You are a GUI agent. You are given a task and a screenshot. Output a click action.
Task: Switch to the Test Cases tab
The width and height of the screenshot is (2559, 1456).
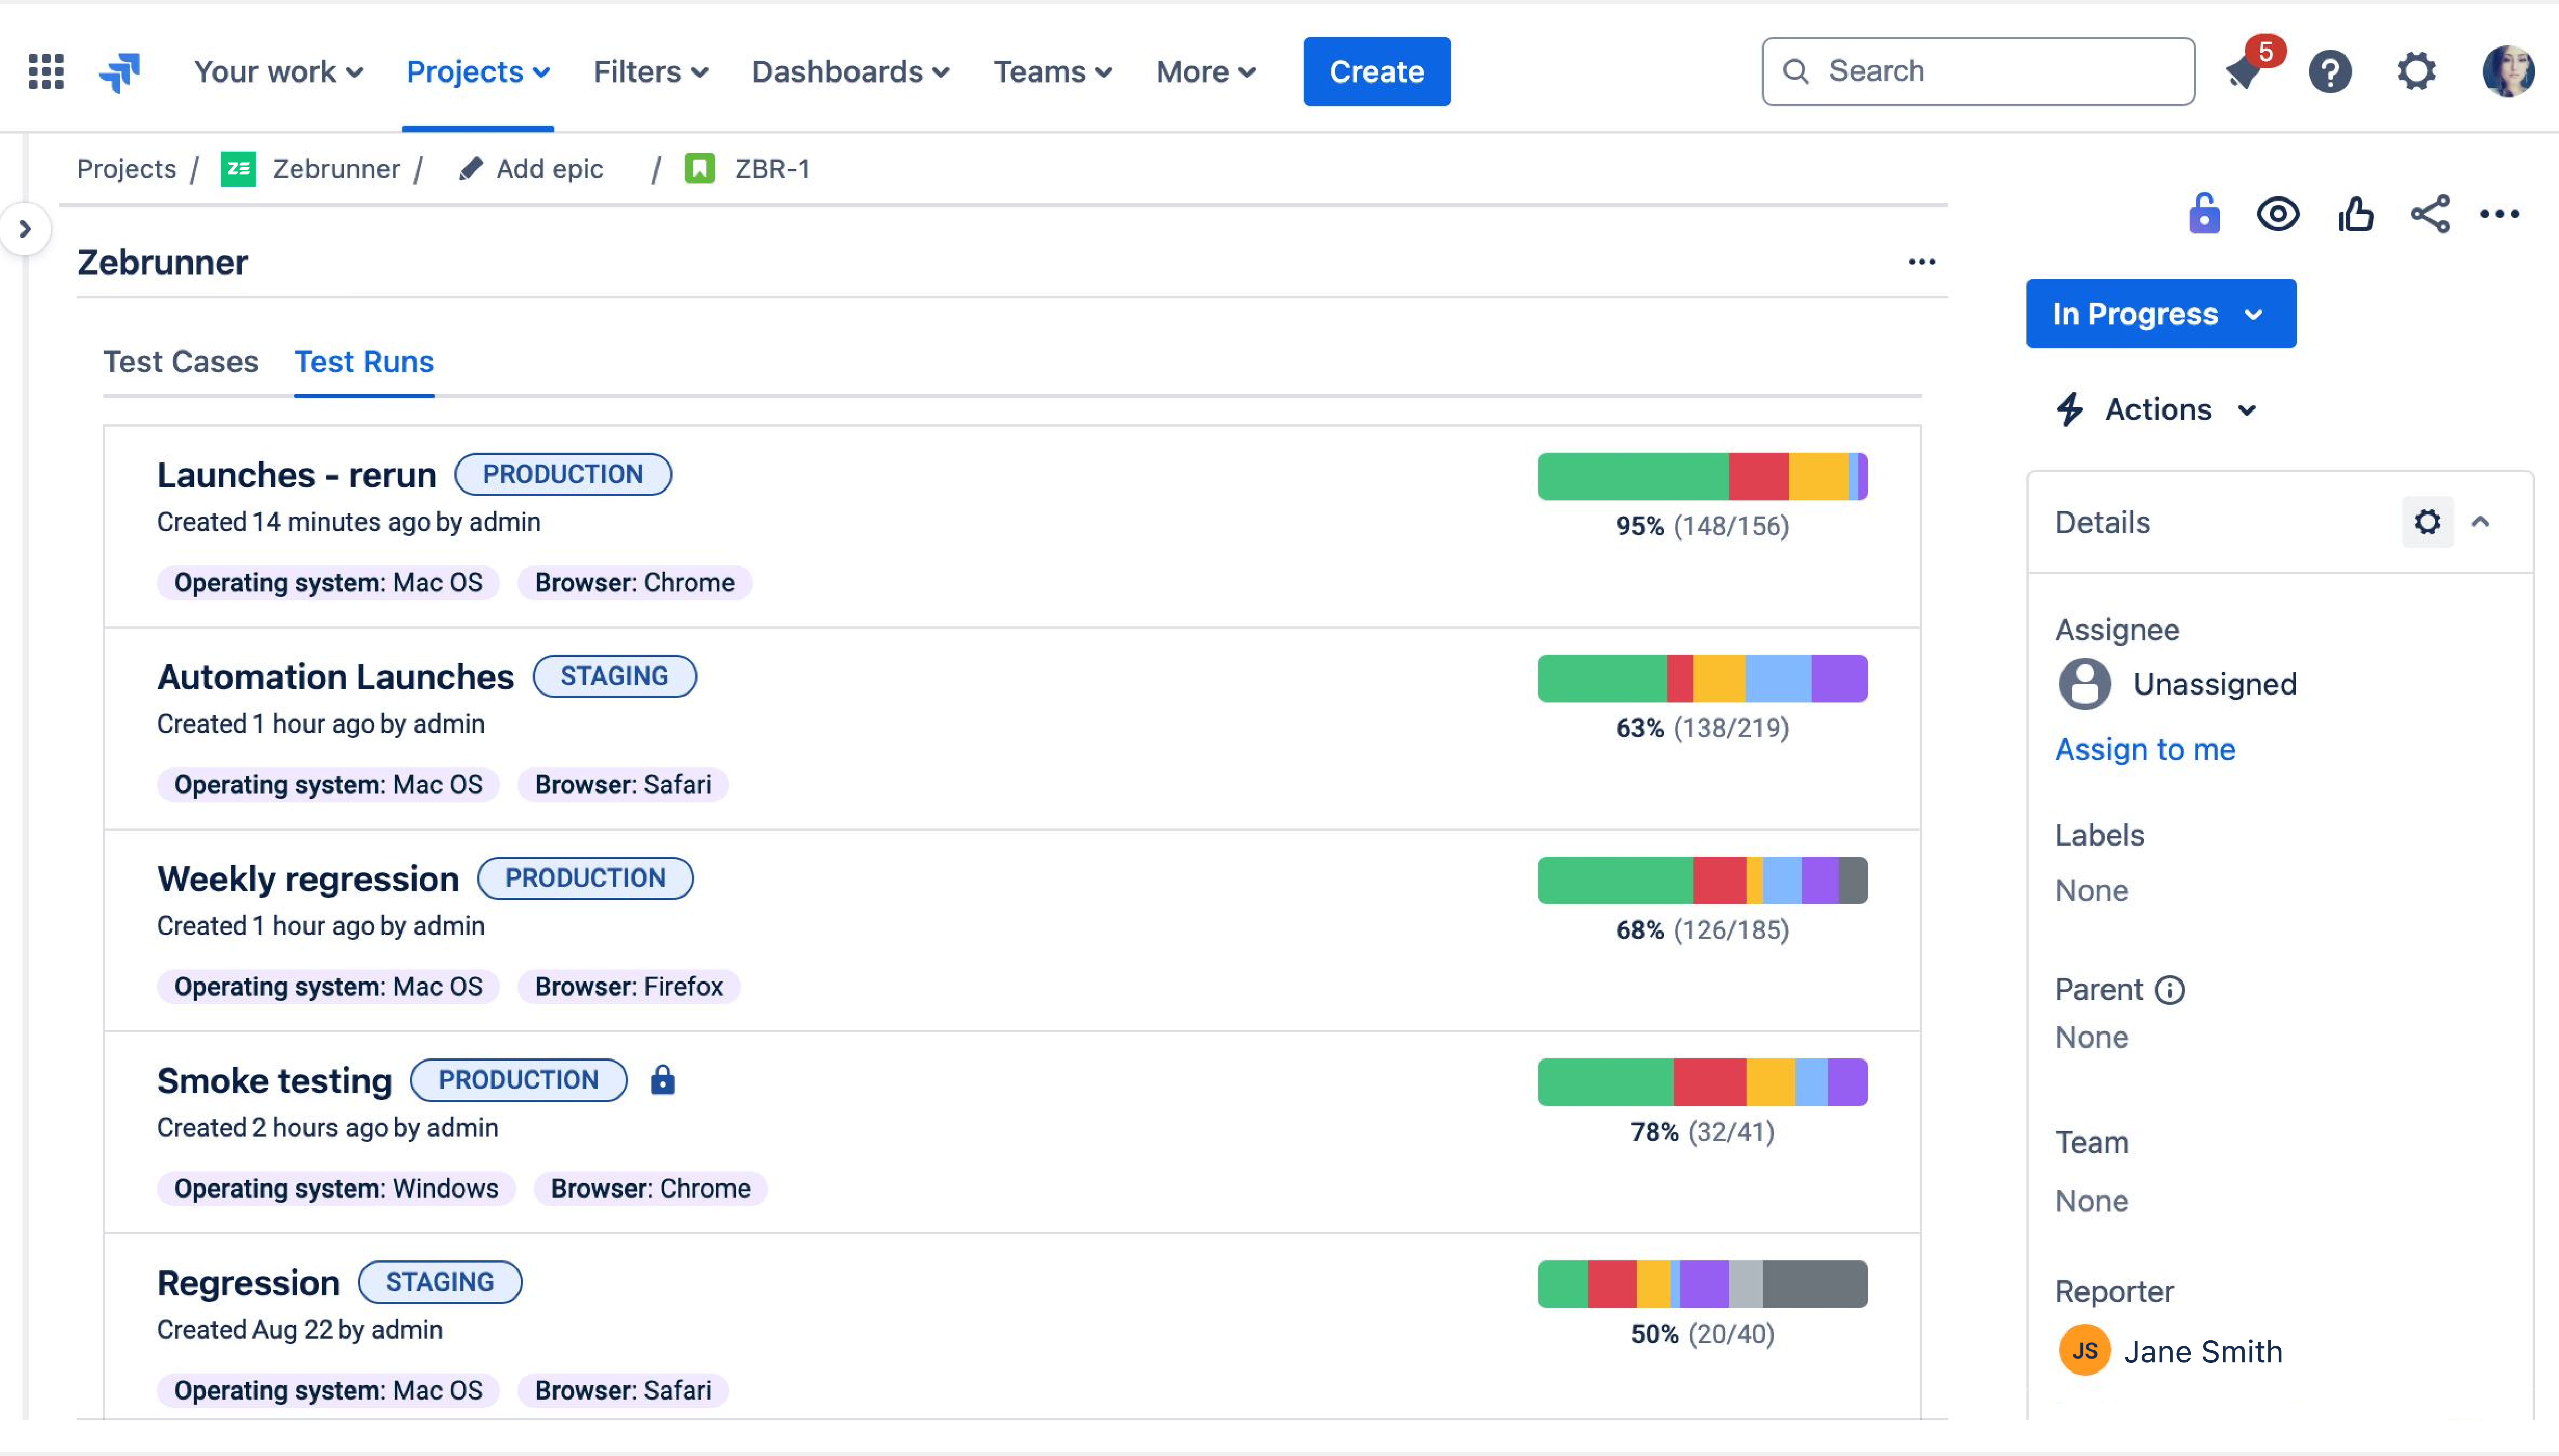pos(181,362)
